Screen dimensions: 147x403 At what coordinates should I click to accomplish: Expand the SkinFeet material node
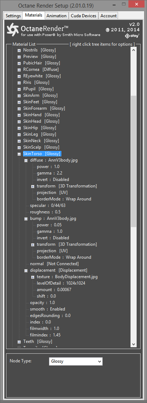coord(19,102)
